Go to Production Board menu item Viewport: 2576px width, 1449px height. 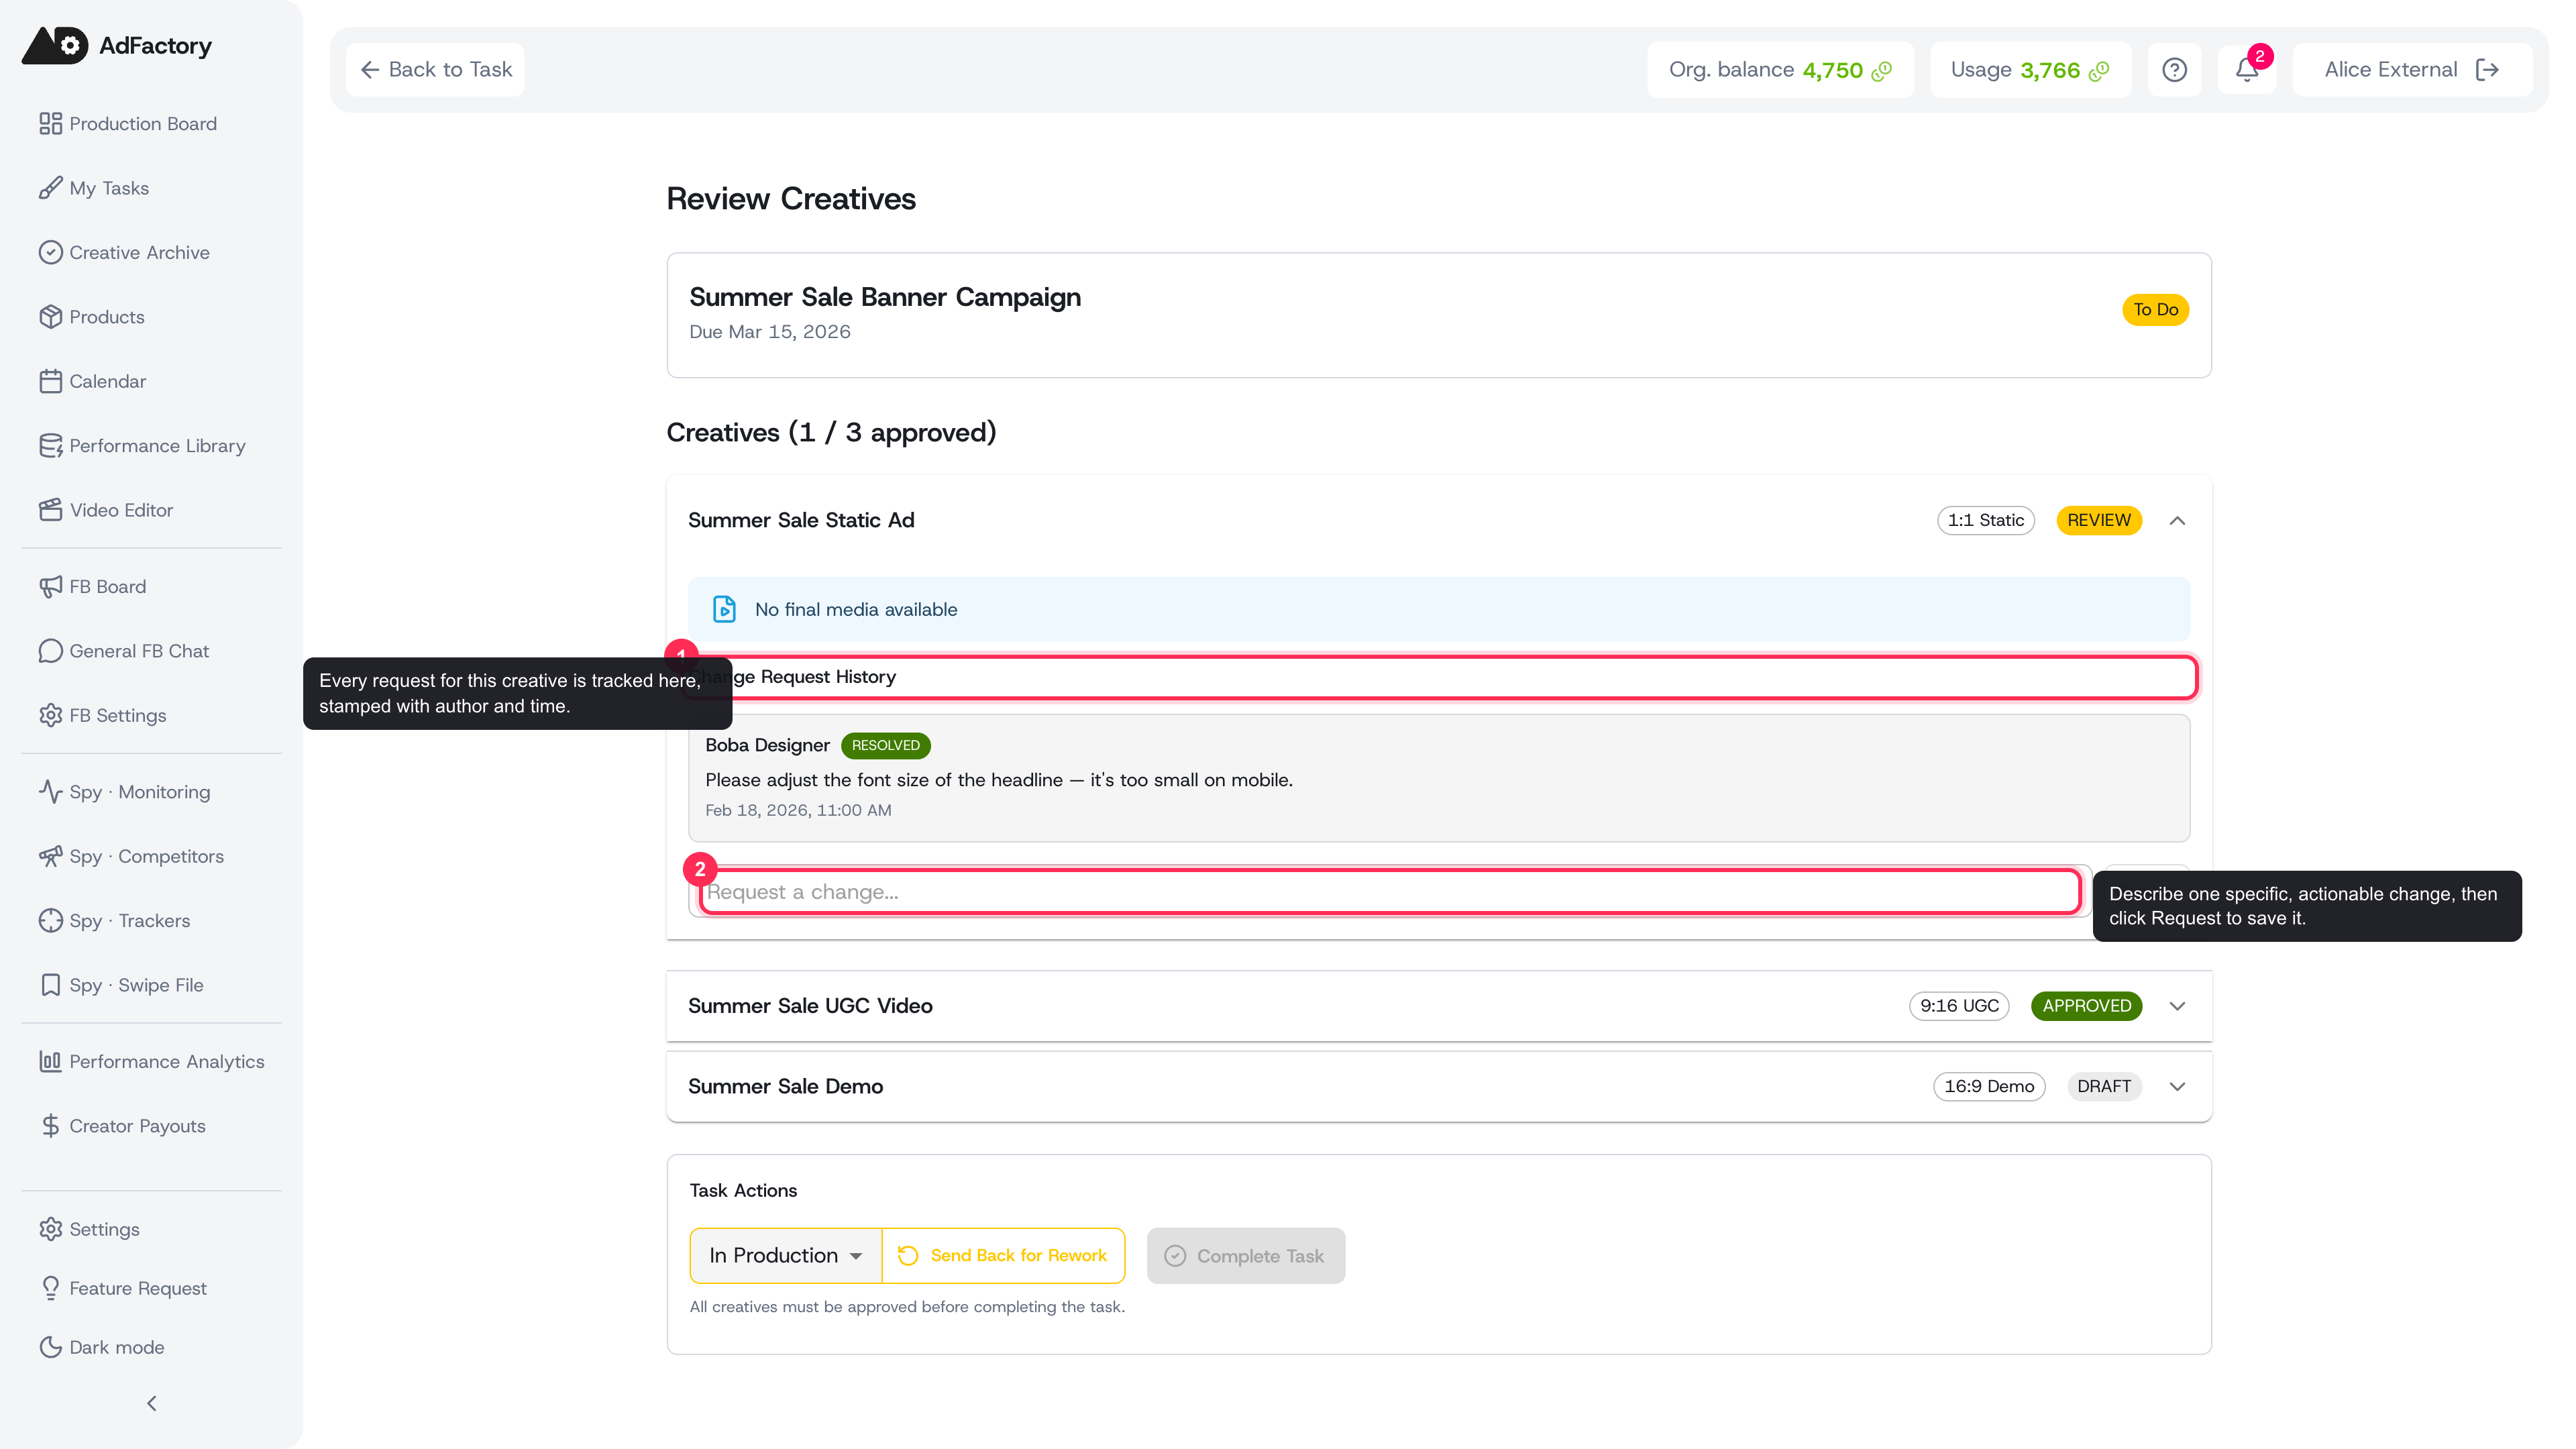(128, 123)
